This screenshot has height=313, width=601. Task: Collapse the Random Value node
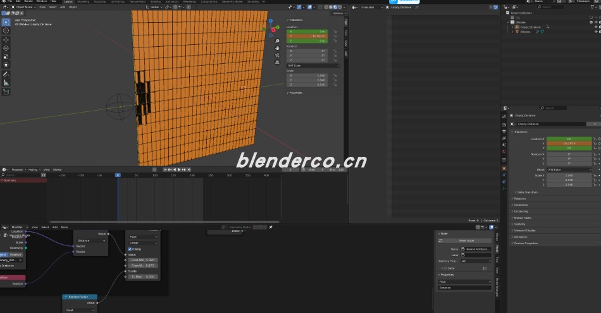coord(66,297)
